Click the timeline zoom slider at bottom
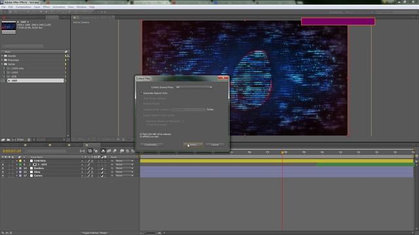419x235 pixels. (x=151, y=233)
